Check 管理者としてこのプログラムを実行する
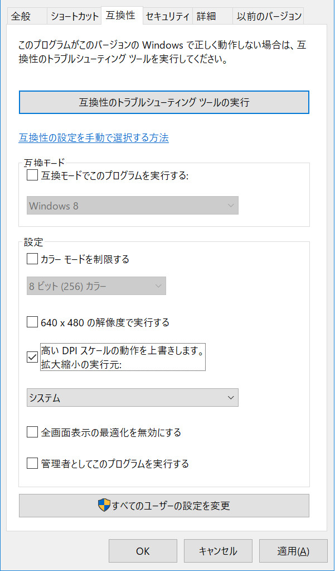 (x=32, y=463)
